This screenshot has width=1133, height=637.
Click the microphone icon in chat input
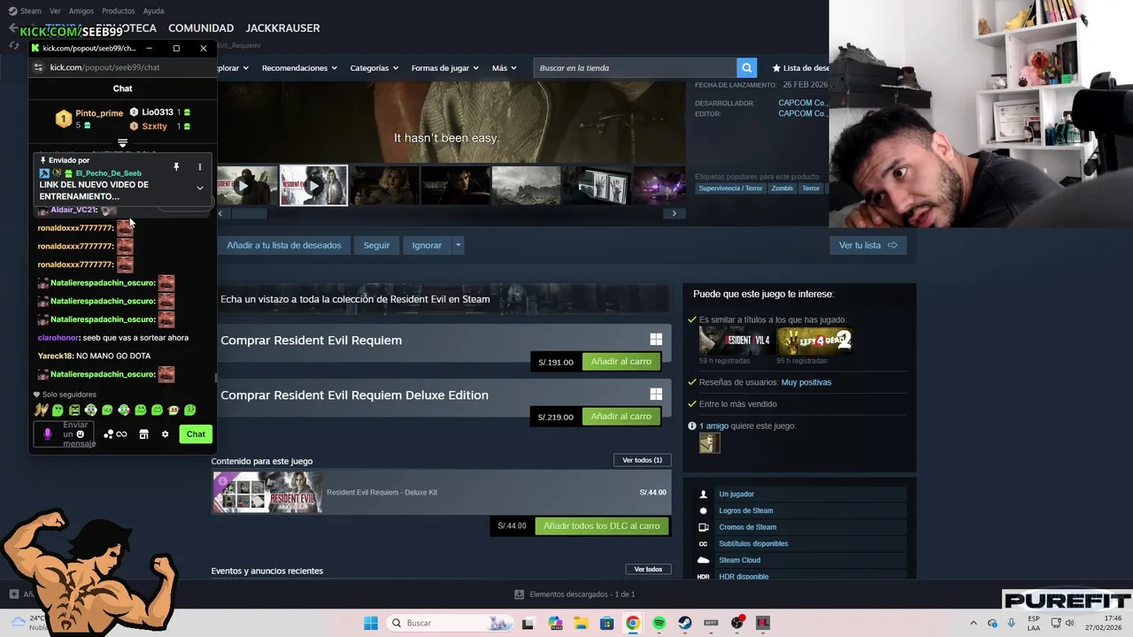[x=48, y=434]
